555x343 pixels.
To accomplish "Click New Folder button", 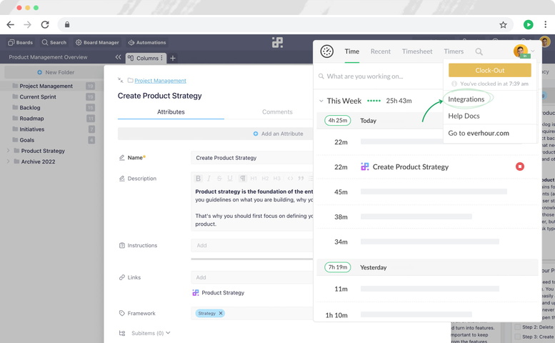I will pos(56,72).
